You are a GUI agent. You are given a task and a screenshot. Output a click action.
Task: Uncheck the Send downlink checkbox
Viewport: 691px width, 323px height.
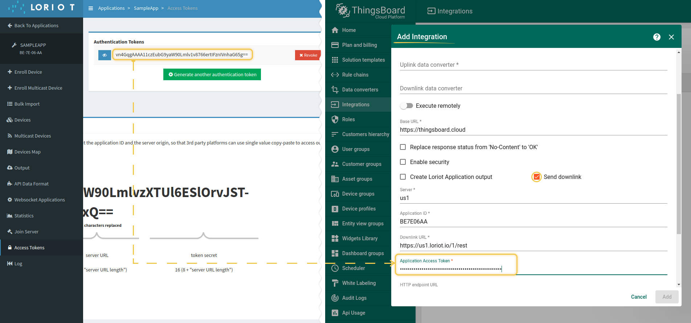click(536, 177)
